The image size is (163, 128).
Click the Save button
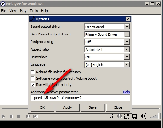click(93, 107)
